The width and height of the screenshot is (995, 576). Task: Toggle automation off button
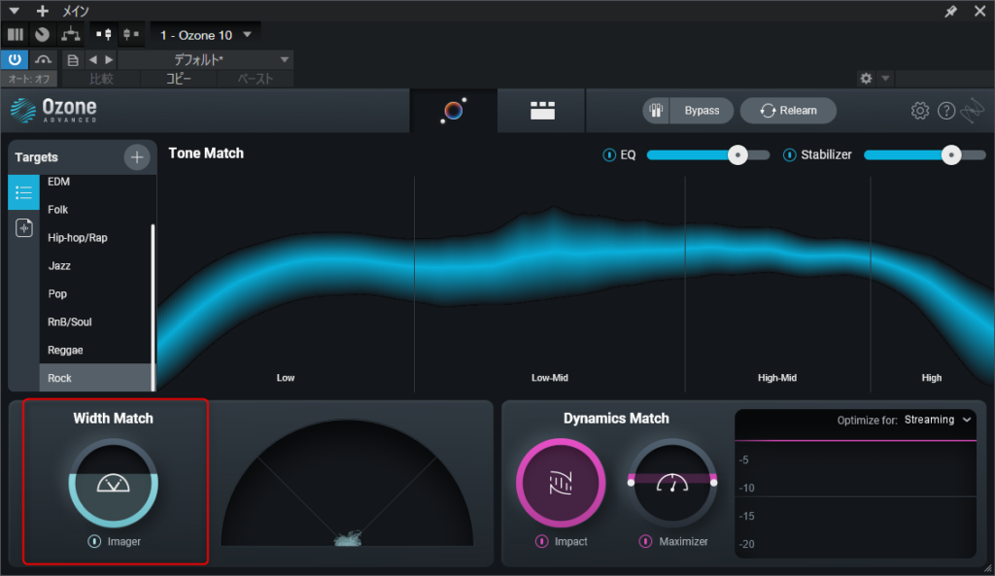tap(29, 79)
